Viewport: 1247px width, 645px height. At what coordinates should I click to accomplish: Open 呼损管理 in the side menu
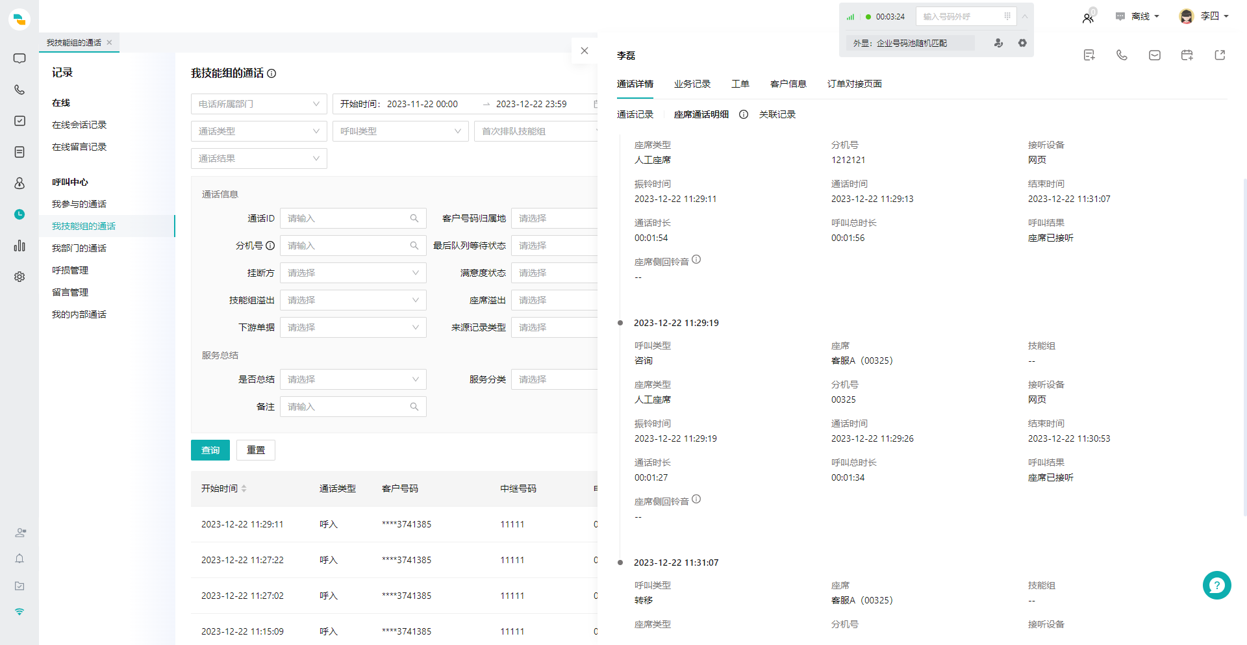pyautogui.click(x=70, y=270)
